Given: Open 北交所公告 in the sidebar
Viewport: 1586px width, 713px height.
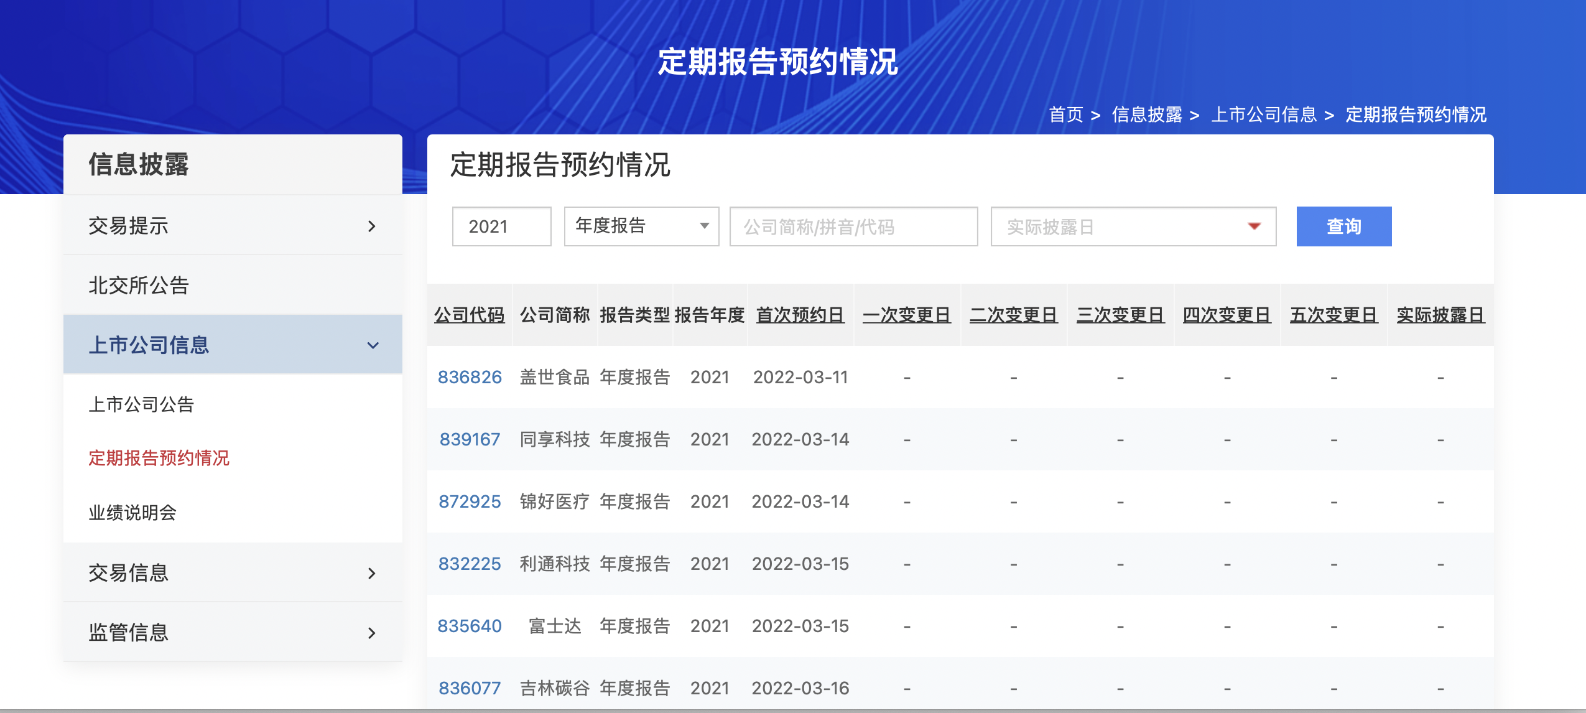Looking at the screenshot, I should point(139,286).
